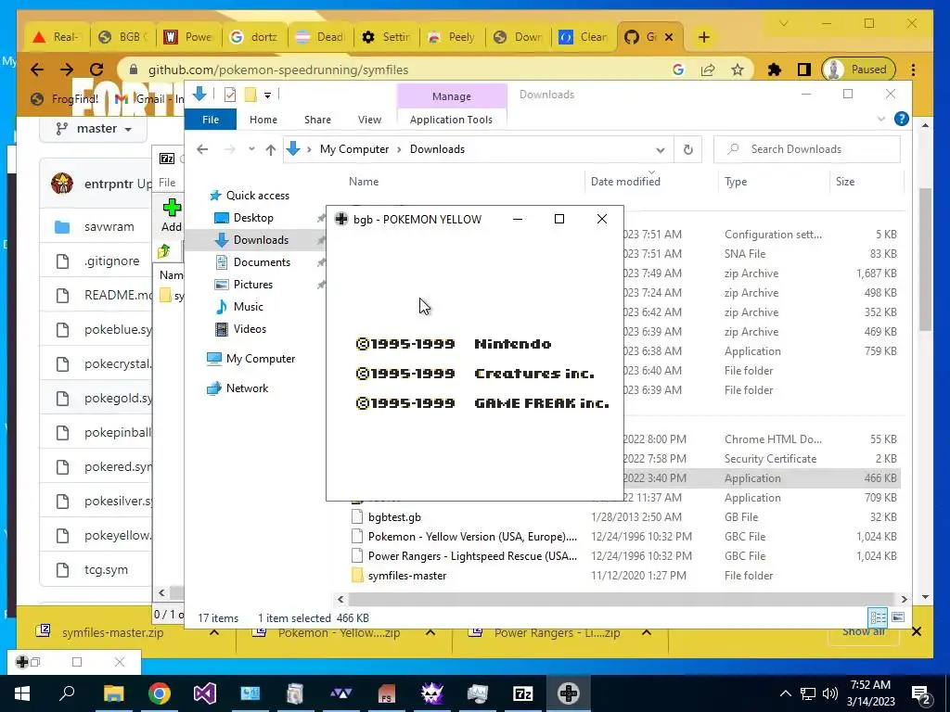950x712 pixels.
Task: Open the Application Tools ribbon tab
Action: point(451,120)
